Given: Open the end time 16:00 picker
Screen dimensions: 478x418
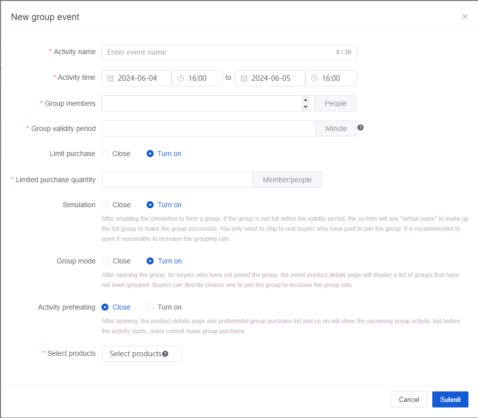Looking at the screenshot, I should pos(331,78).
